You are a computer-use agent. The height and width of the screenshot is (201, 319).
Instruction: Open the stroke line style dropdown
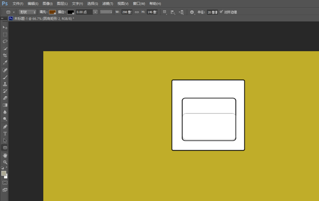[106, 12]
